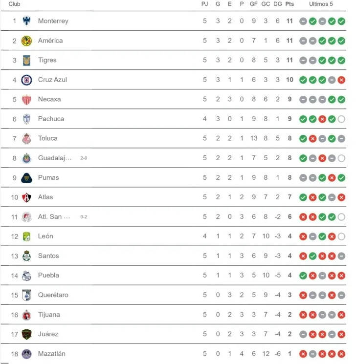Select the Mazatlán team logo
Viewport: 356px width, 364px height.
tap(26, 354)
